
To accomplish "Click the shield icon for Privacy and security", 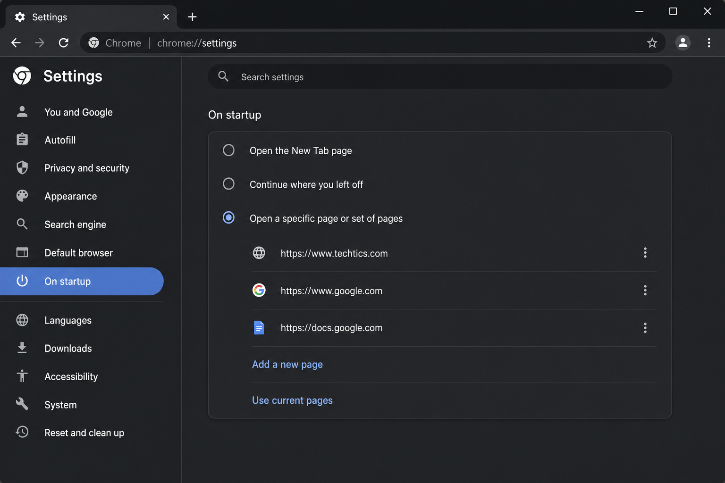I will click(22, 168).
